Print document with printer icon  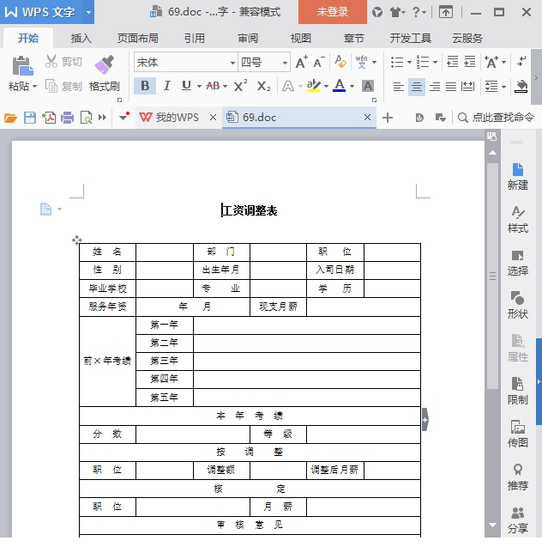pos(67,118)
